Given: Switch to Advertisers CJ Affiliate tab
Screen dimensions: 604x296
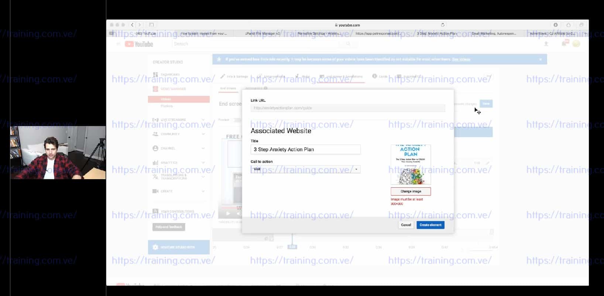Looking at the screenshot, I should [x=552, y=33].
